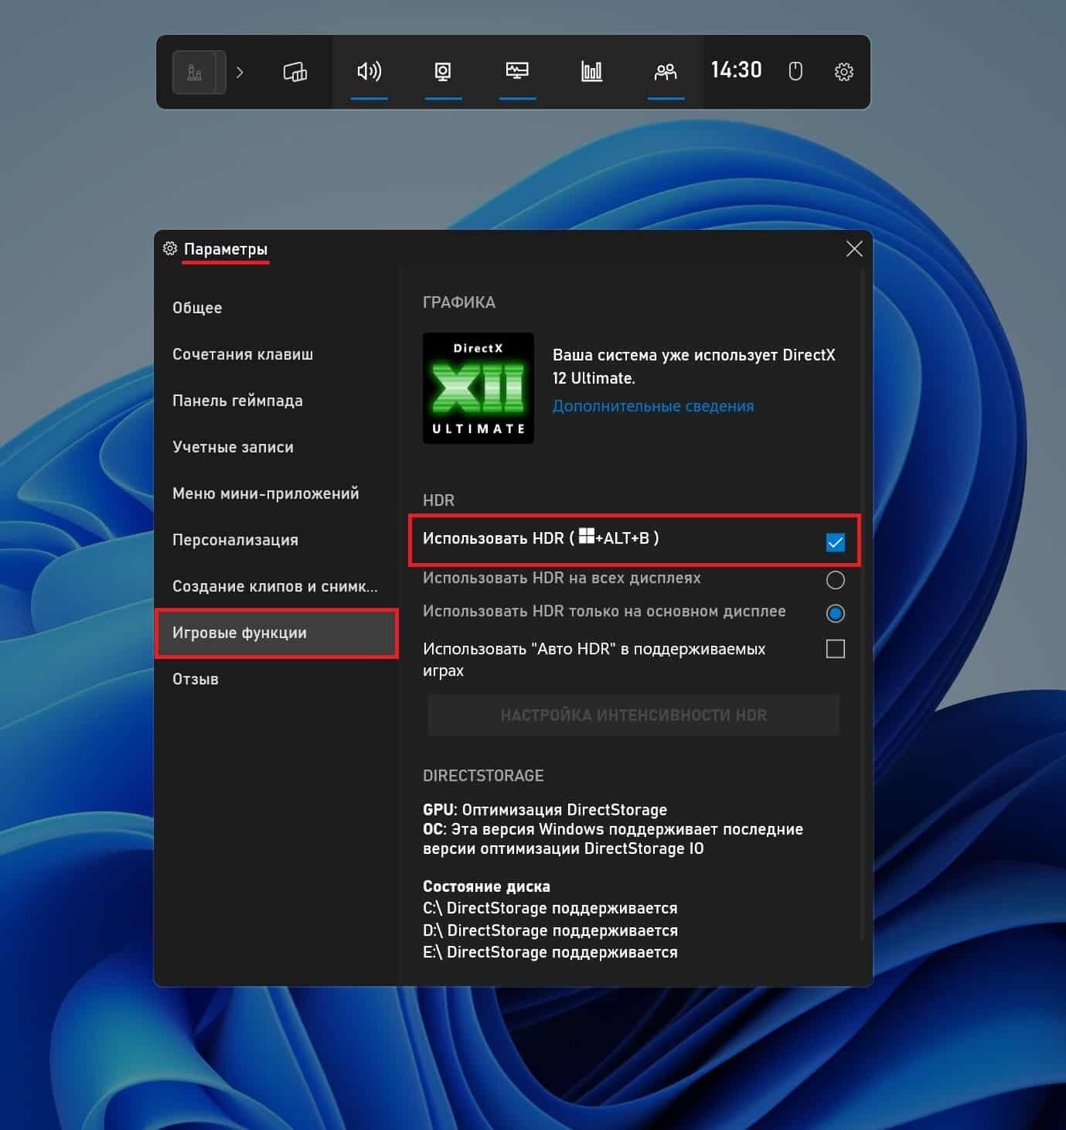Viewport: 1066px width, 1130px height.
Task: Switch to "Сочетания клавиш" section
Action: (243, 354)
